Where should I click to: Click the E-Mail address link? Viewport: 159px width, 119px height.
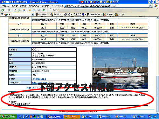[39, 79]
